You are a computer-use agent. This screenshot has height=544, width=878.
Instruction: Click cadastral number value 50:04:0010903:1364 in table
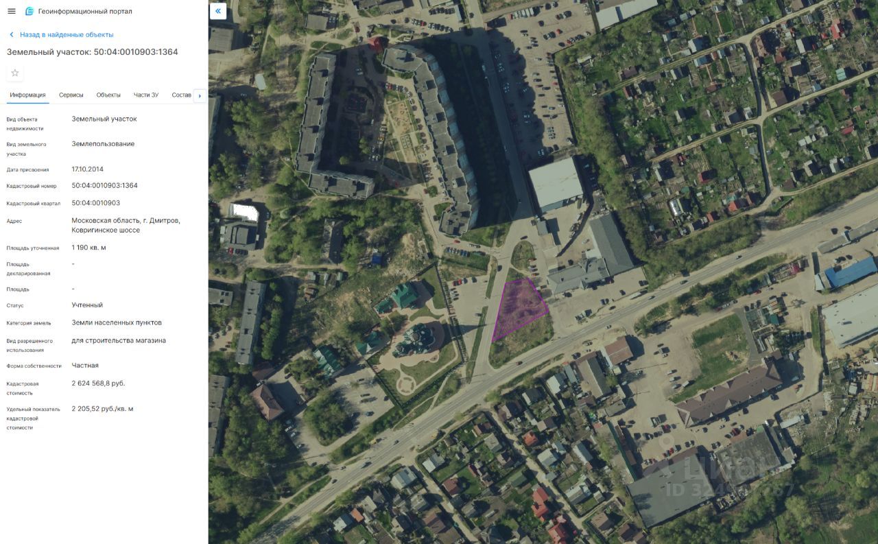(105, 185)
